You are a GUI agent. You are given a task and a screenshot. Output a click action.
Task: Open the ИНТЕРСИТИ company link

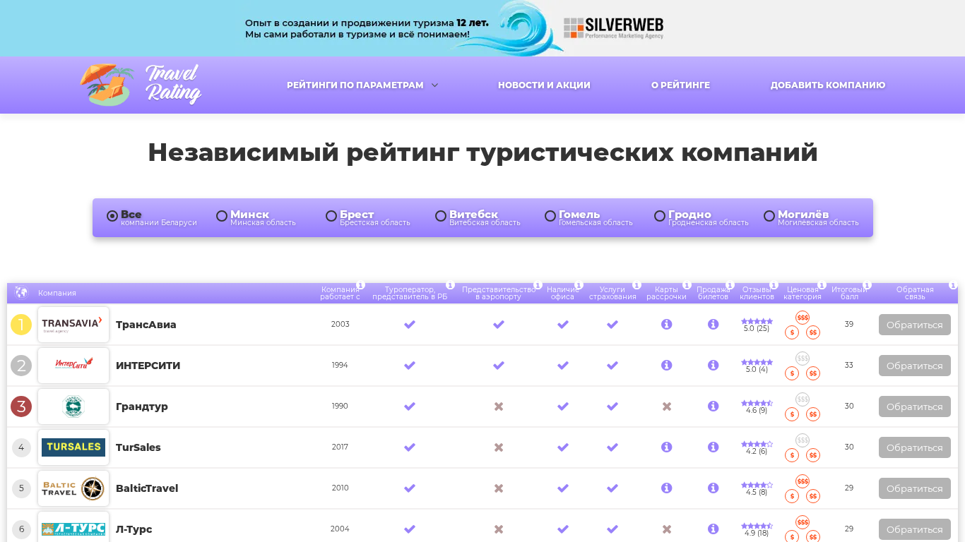point(148,366)
